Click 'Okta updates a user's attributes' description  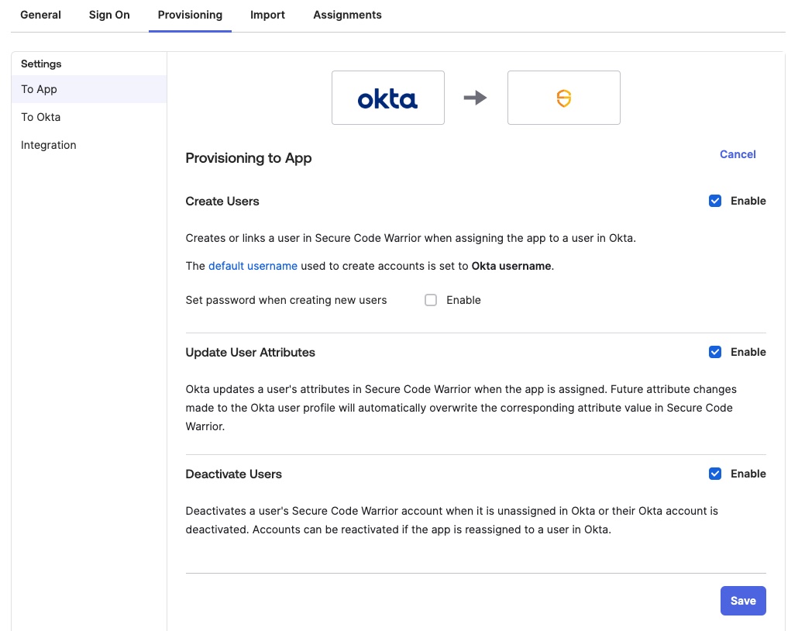pyautogui.click(x=461, y=408)
